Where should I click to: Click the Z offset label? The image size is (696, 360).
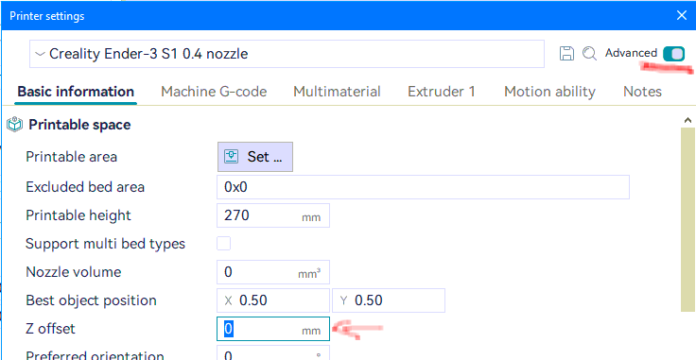click(51, 329)
